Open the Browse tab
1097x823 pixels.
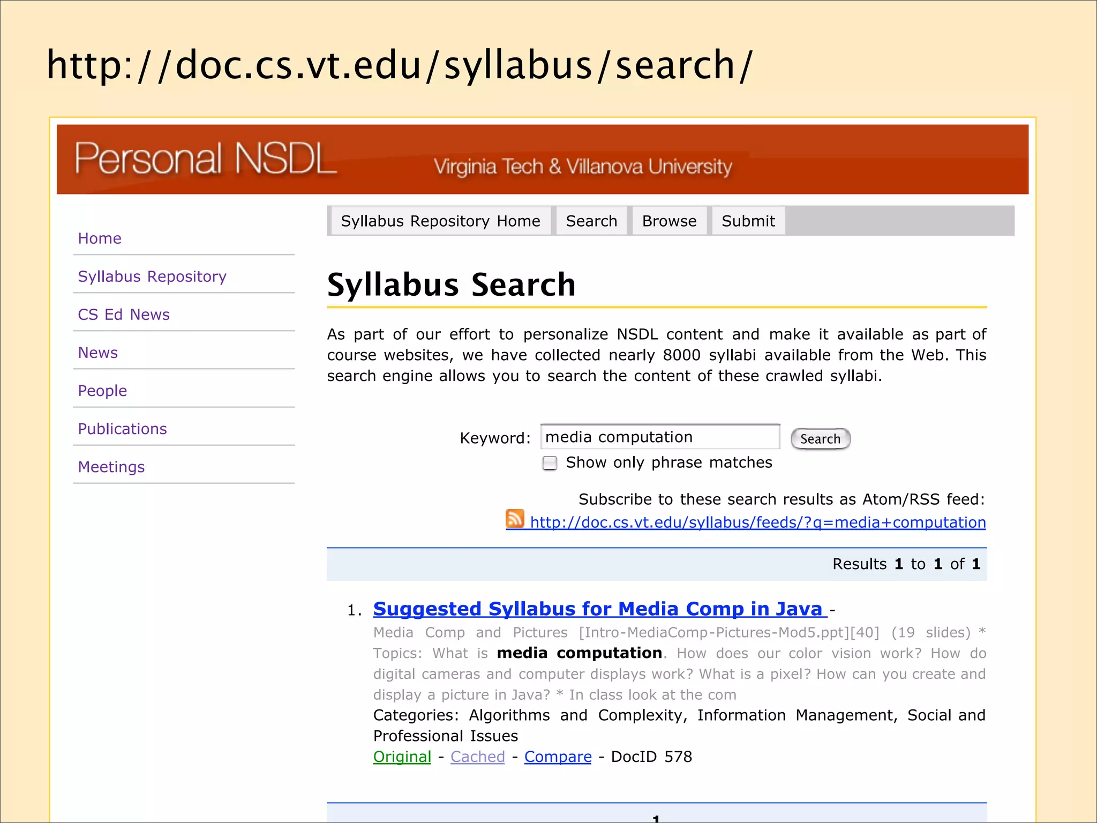click(669, 221)
